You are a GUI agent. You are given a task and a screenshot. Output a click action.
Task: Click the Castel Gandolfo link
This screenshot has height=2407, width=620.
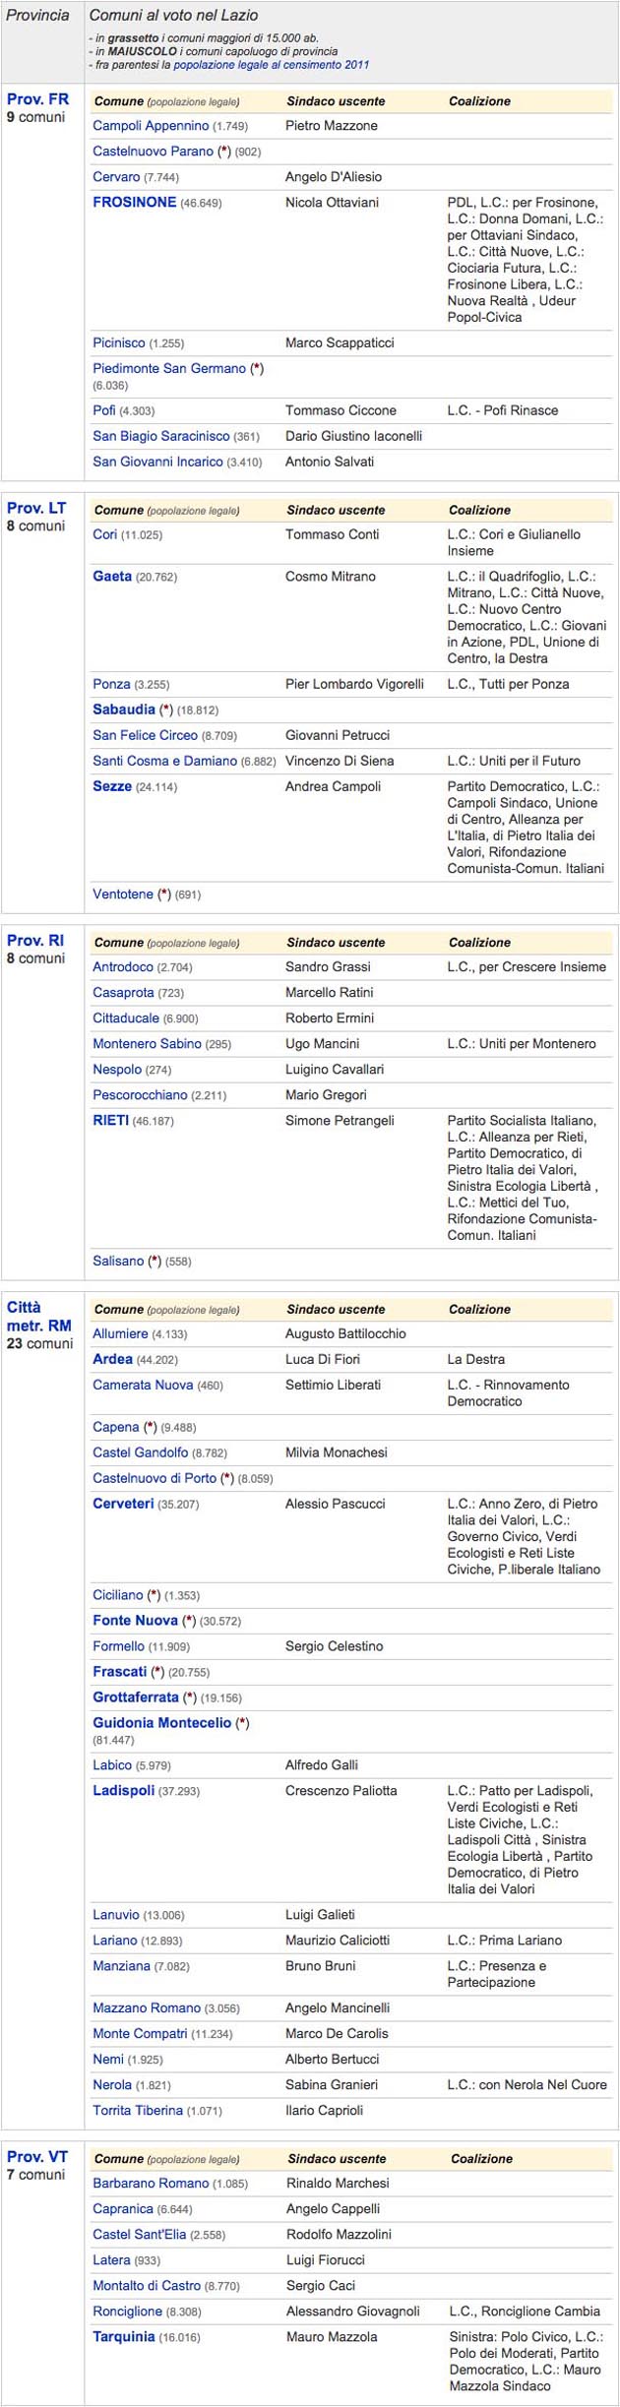click(x=140, y=1452)
